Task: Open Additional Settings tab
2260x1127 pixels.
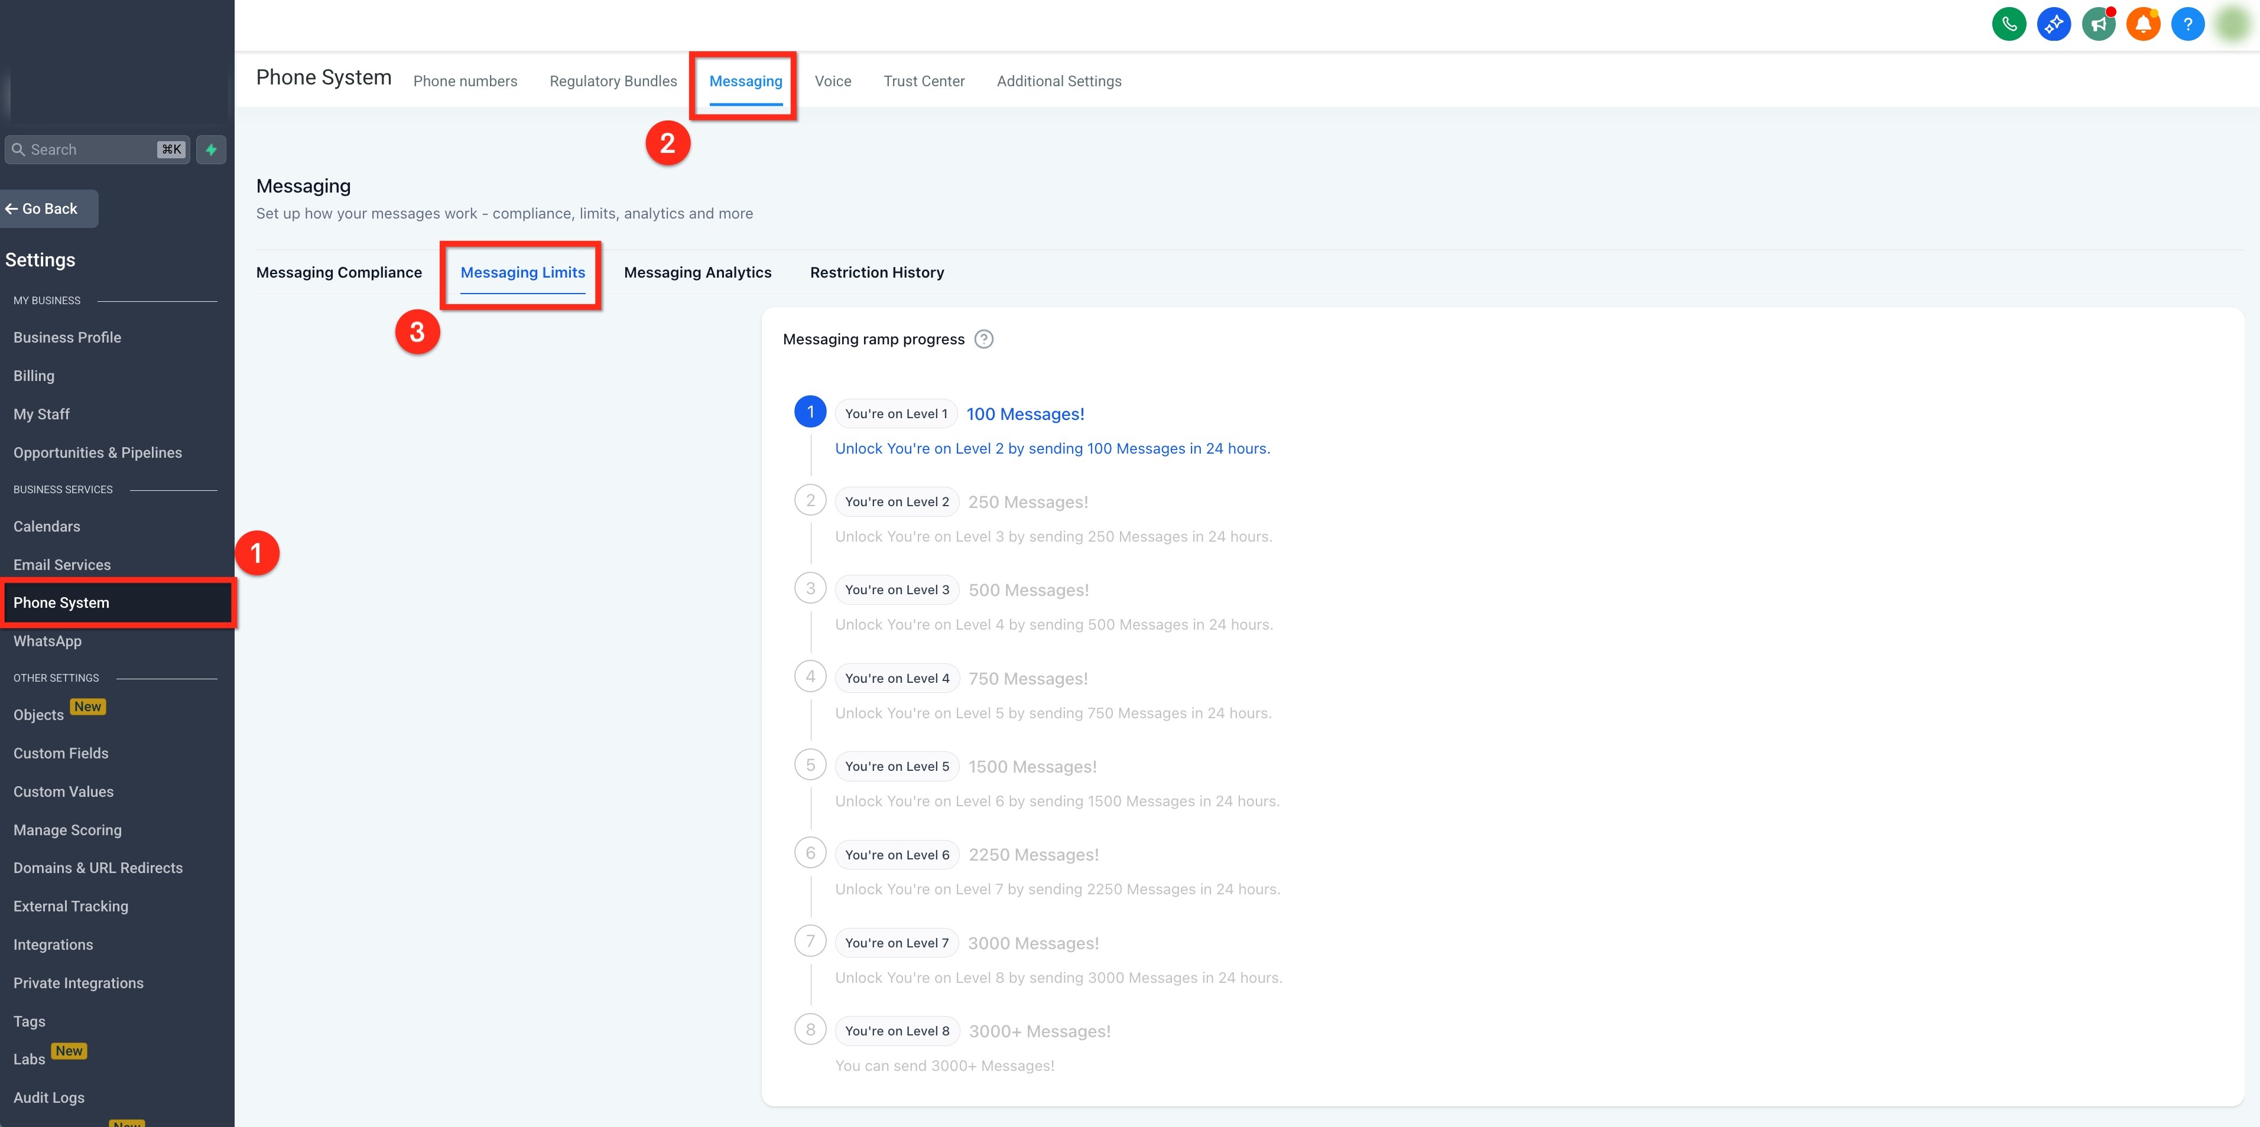Action: pyautogui.click(x=1059, y=81)
